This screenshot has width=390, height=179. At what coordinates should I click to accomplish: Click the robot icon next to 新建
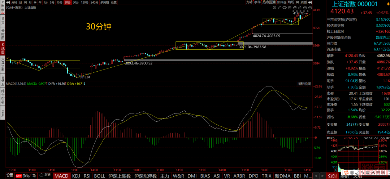click(x=41, y=175)
